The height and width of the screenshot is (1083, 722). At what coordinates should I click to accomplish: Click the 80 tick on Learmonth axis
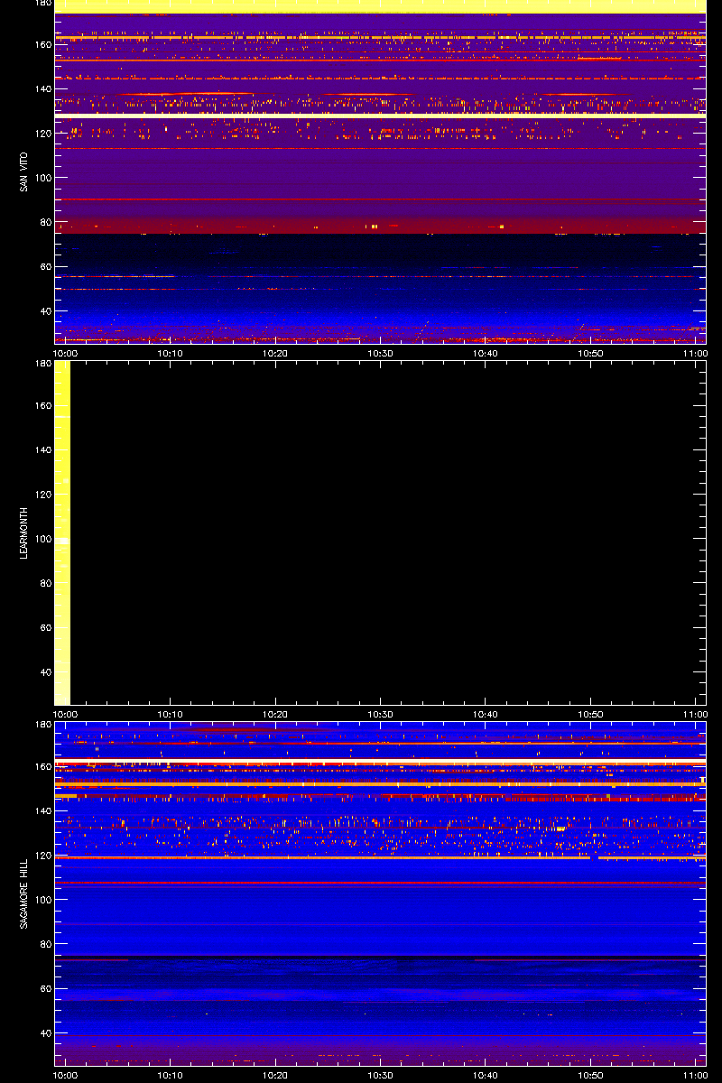click(44, 583)
